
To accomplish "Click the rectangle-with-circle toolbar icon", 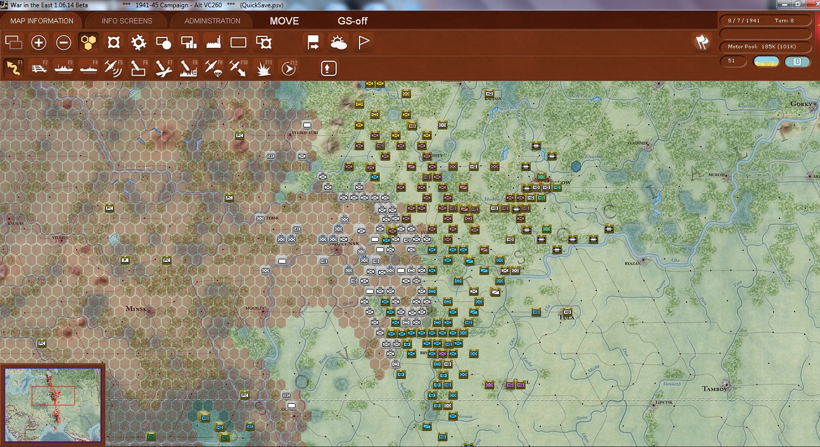I will [163, 43].
